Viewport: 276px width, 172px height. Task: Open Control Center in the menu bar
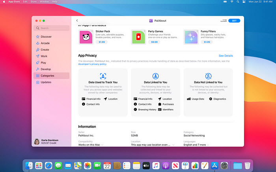tap(244, 2)
